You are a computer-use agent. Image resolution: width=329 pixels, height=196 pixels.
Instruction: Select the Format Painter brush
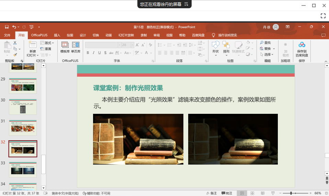(x=15, y=55)
